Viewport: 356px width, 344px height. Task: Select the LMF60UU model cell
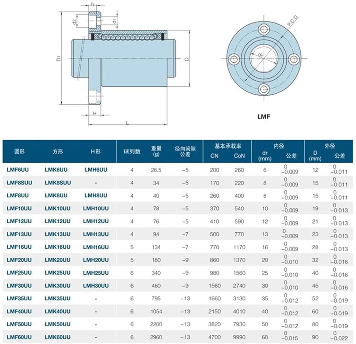click(x=19, y=337)
